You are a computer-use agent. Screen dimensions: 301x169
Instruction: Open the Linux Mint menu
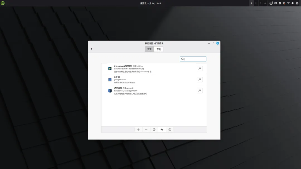click(3, 3)
